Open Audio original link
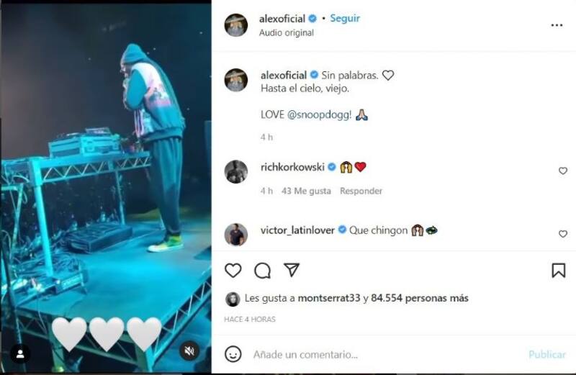Viewport: 576px width, 375px height. 287,32
